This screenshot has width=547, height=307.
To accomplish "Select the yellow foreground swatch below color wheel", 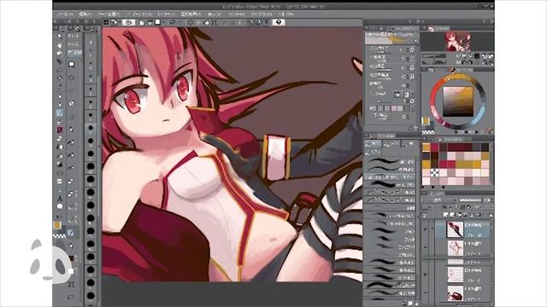I will [x=426, y=121].
